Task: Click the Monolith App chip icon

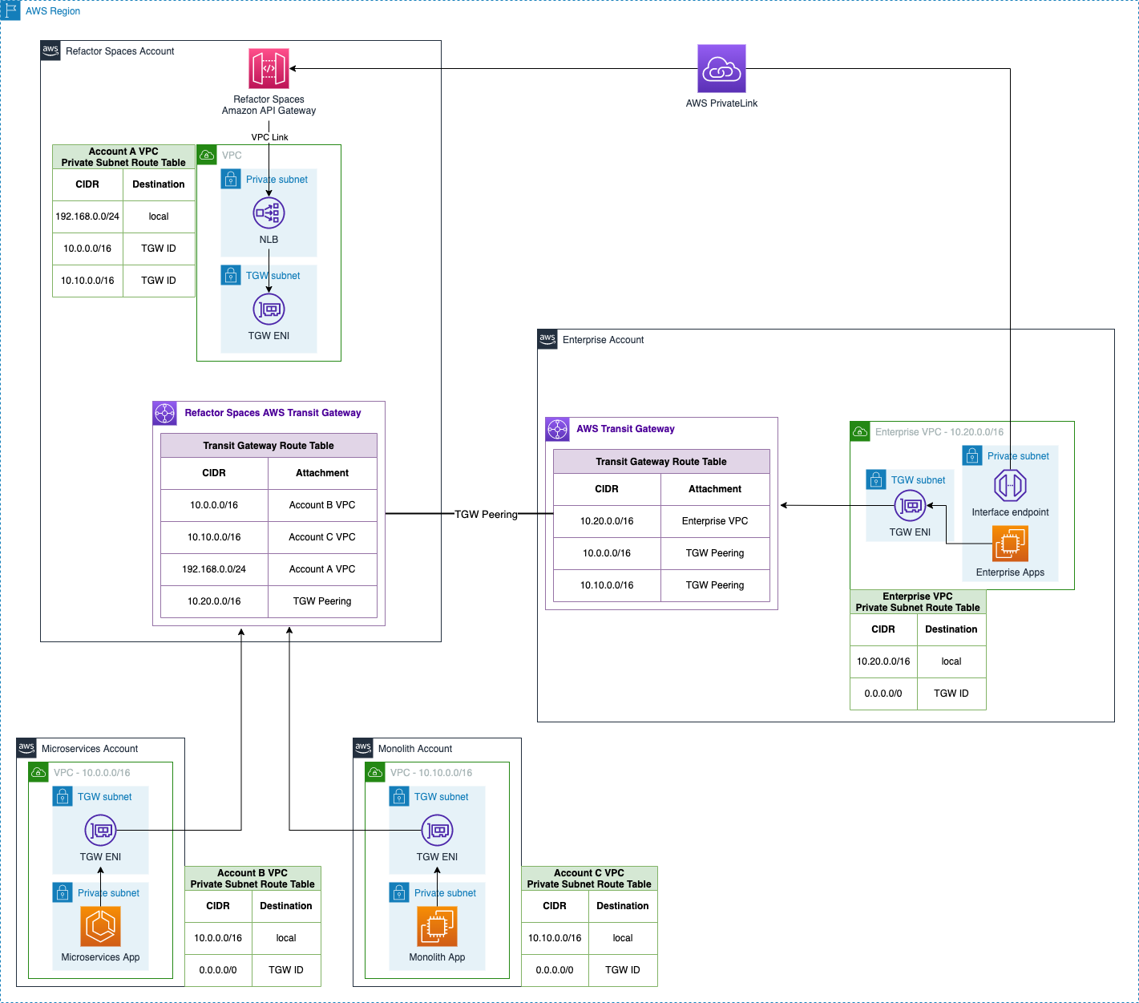Action: 437,927
